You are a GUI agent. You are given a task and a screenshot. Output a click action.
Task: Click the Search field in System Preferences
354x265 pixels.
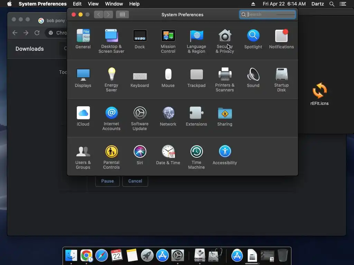pos(268,14)
